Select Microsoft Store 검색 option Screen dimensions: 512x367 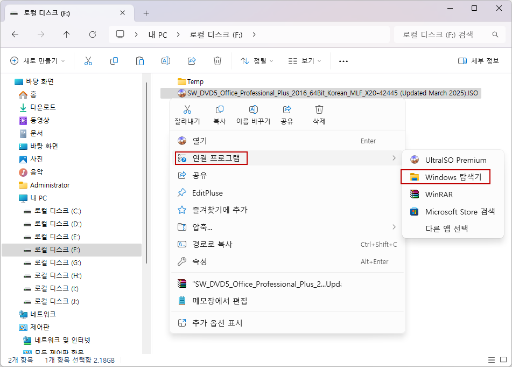click(x=453, y=212)
